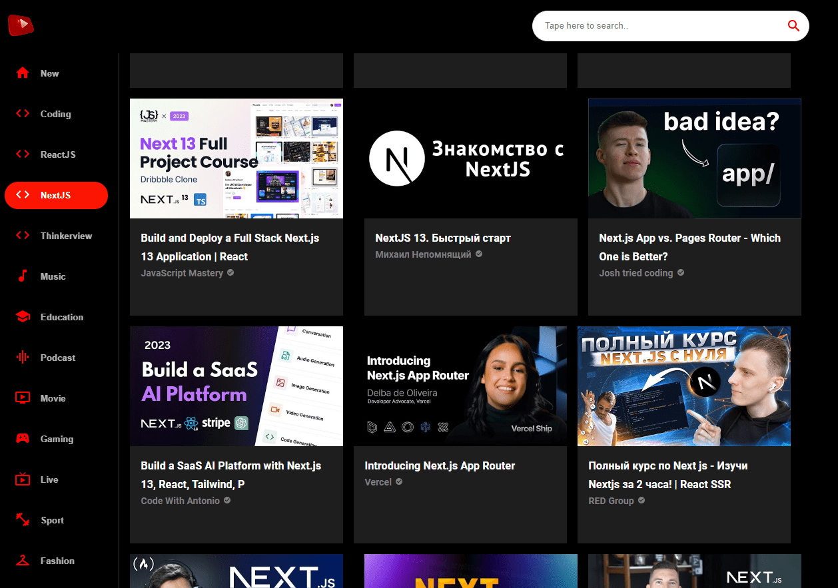Click verified badge next to RED Group

tap(641, 501)
